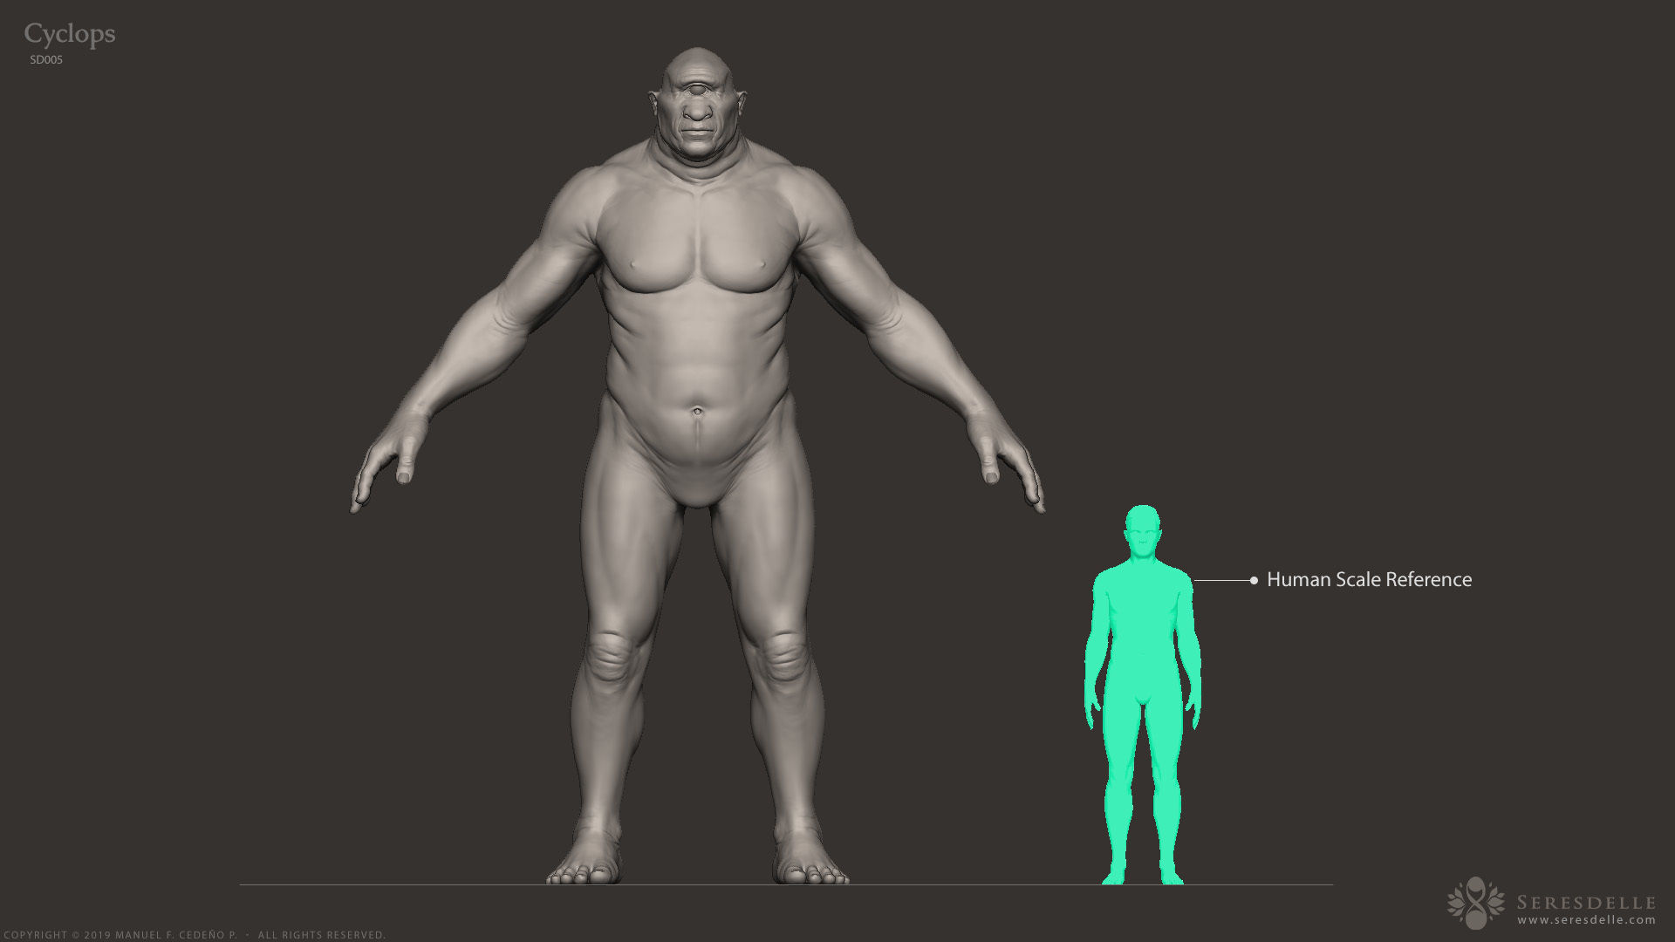Click the SD005 model code
1675x942 pixels.
coord(46,60)
